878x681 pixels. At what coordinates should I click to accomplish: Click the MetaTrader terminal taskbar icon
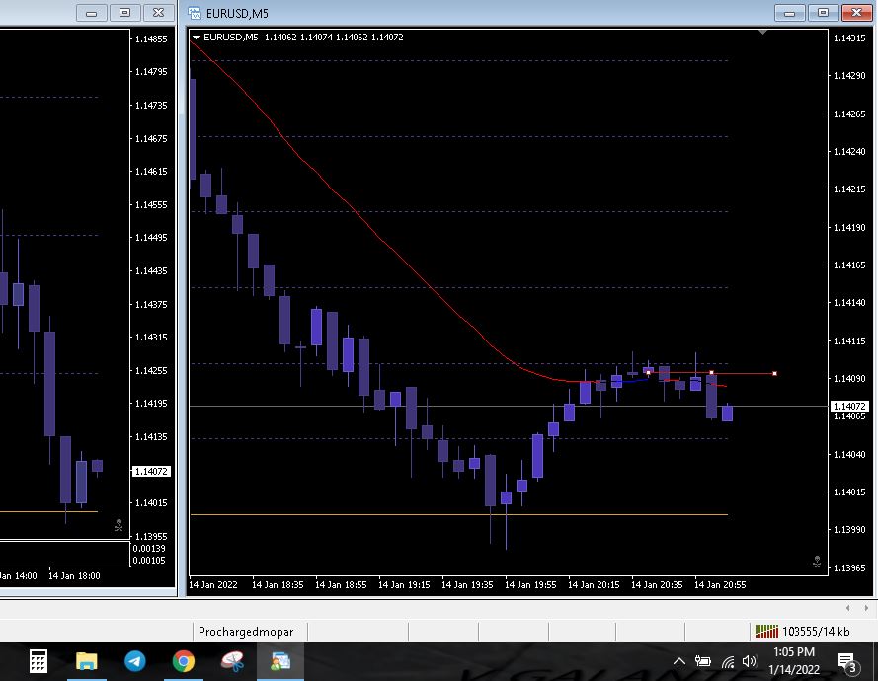tap(280, 661)
